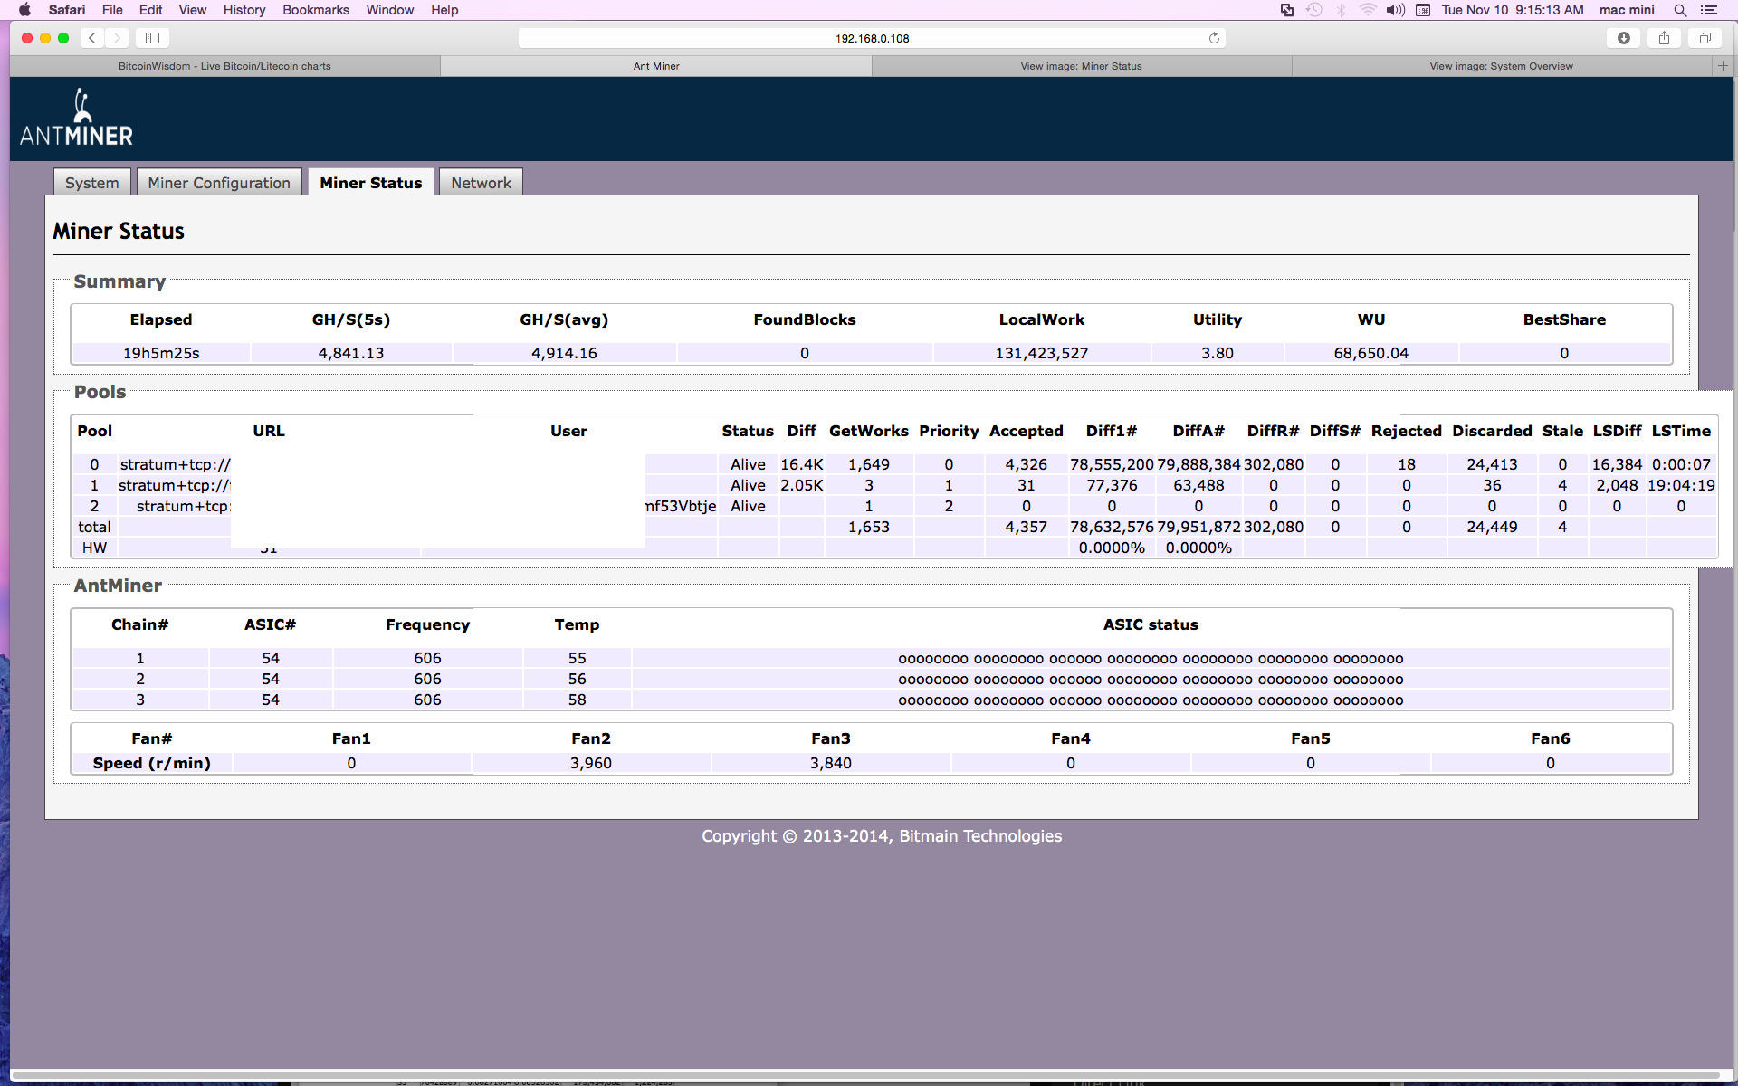Open the View menu

193,10
